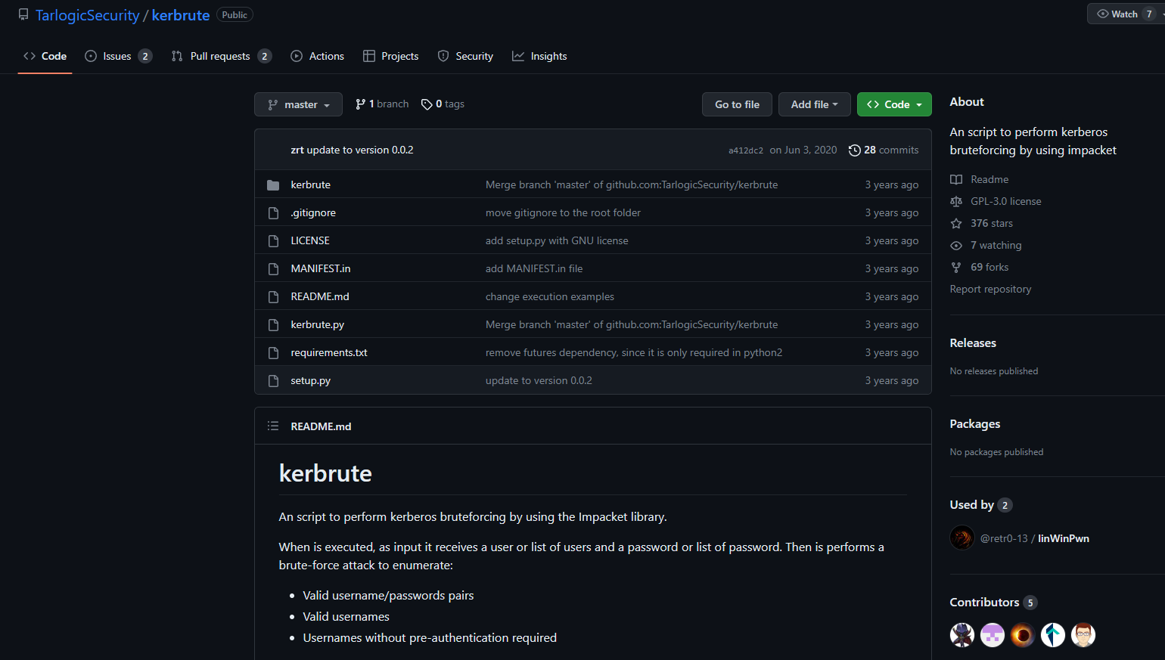This screenshot has height=660, width=1165.
Task: Expand the Add file dropdown
Action: 814,104
